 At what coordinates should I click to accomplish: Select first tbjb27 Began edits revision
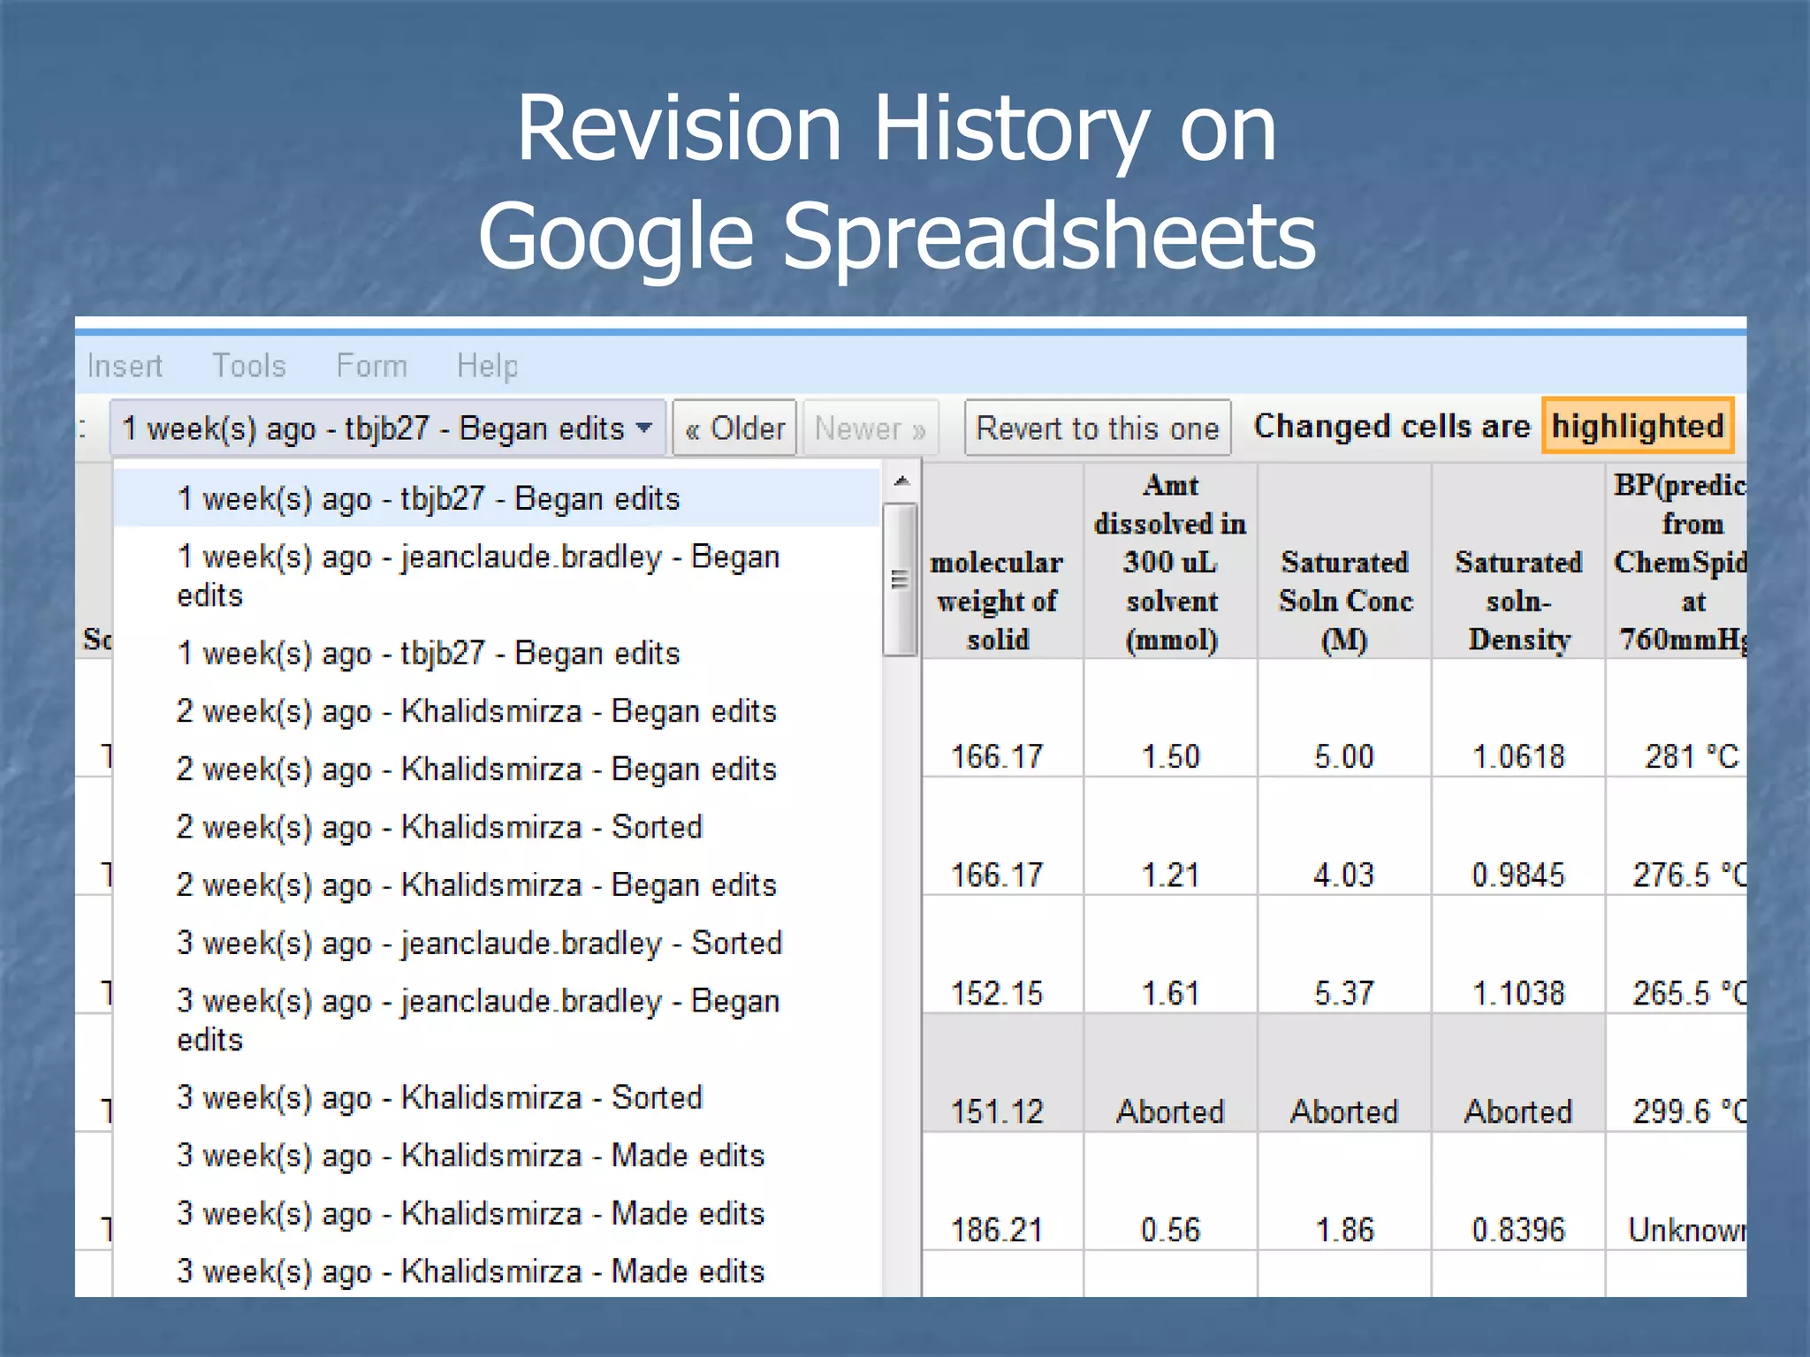(x=429, y=499)
